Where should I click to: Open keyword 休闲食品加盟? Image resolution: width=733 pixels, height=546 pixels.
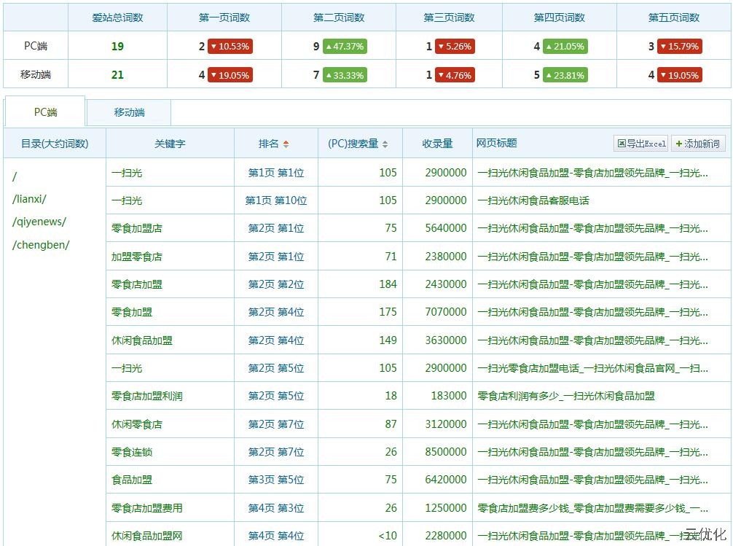(x=141, y=340)
